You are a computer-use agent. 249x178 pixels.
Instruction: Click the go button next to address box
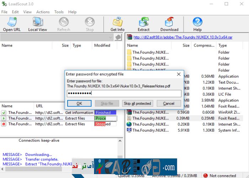click(x=118, y=37)
